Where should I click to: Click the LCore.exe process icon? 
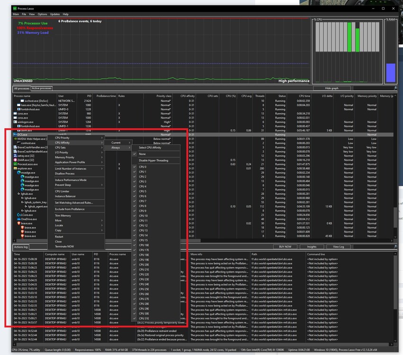tap(18, 215)
